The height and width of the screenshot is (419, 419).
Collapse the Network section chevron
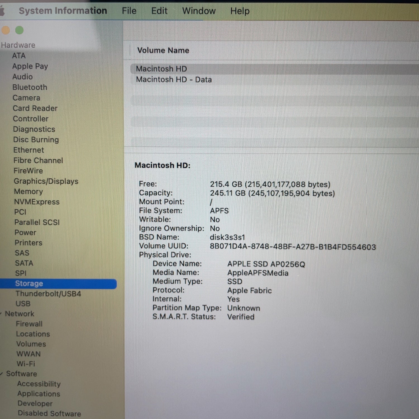pos(1,314)
